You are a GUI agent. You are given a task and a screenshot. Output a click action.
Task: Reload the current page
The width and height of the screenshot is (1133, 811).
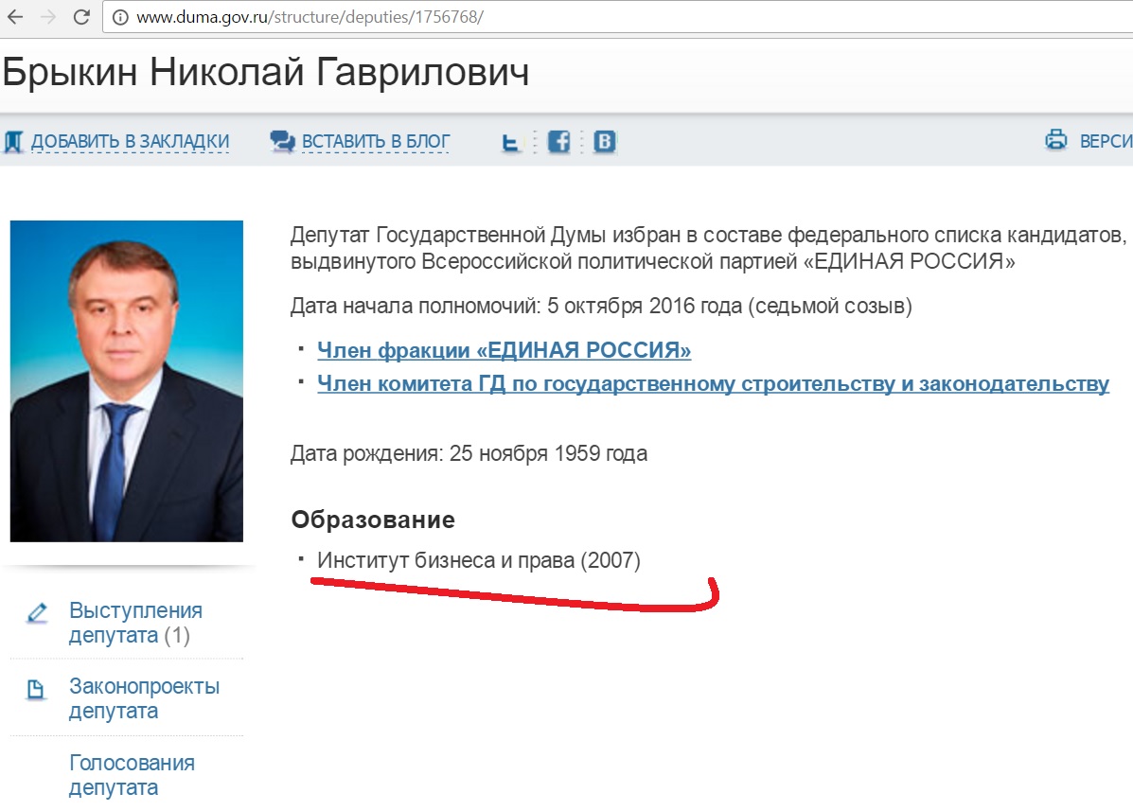click(81, 17)
